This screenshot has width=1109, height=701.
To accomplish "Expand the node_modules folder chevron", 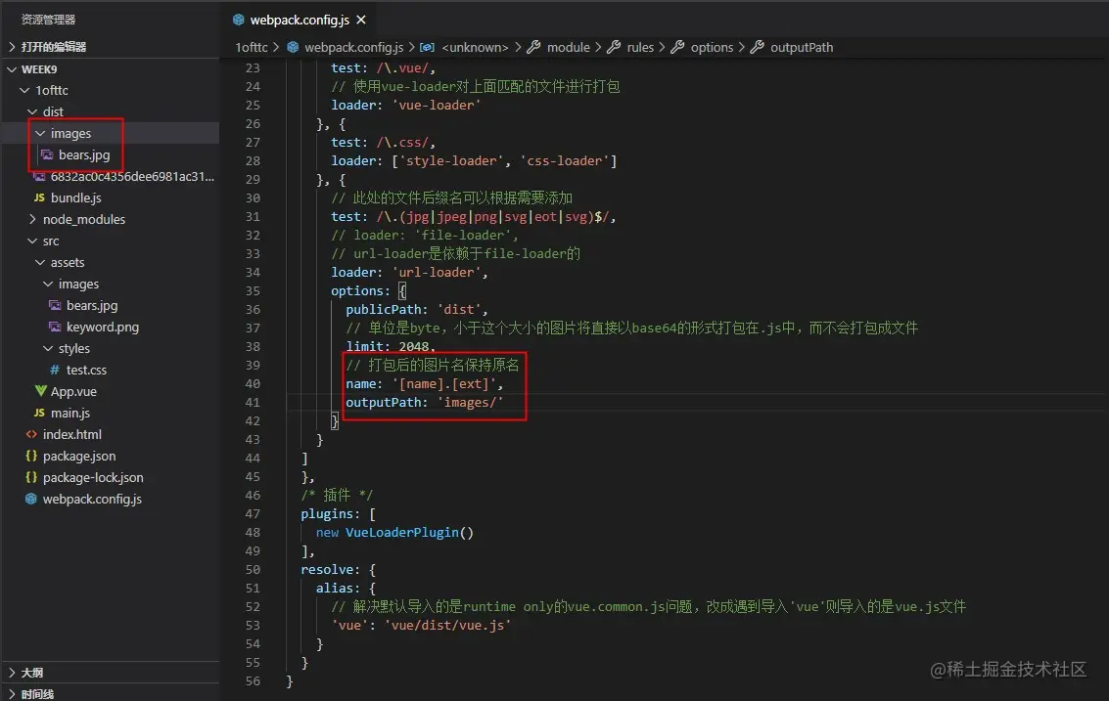I will (x=32, y=219).
